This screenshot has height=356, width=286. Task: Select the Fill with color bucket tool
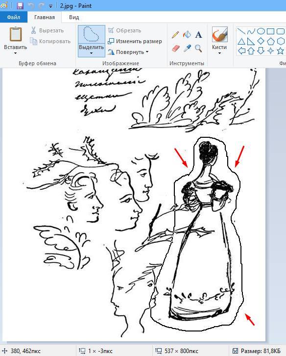click(187, 35)
